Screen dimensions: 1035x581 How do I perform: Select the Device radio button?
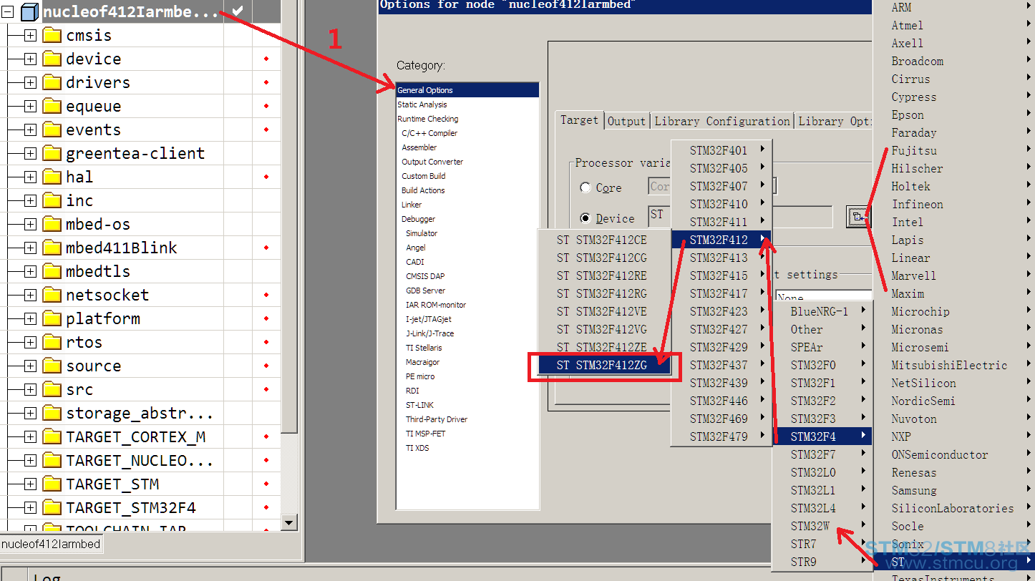pos(585,218)
